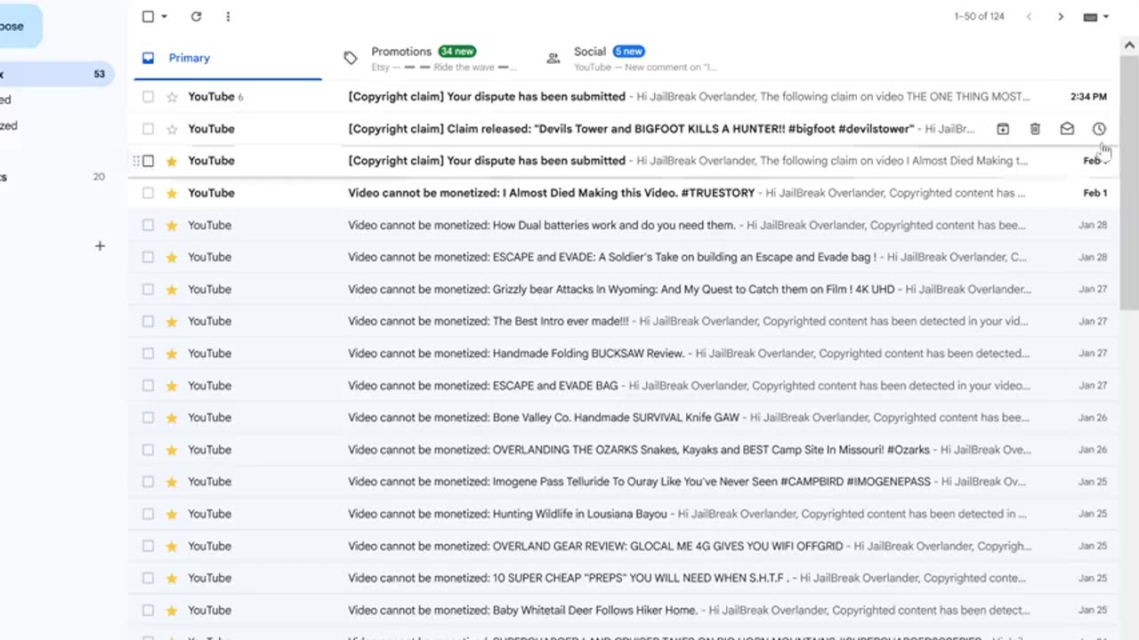This screenshot has width=1139, height=640.
Task: Check the I Almost Died Making email
Action: point(148,193)
